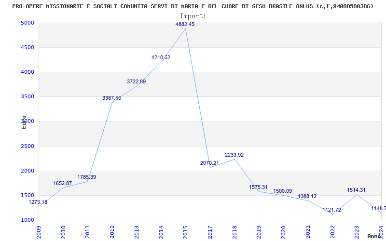Click the x-axis year label 2012
The width and height of the screenshot is (386, 241).
[x=112, y=232]
